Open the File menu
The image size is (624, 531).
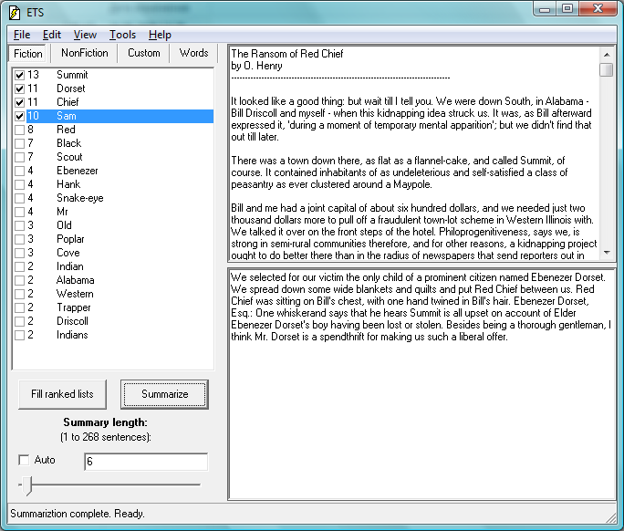[x=22, y=35]
